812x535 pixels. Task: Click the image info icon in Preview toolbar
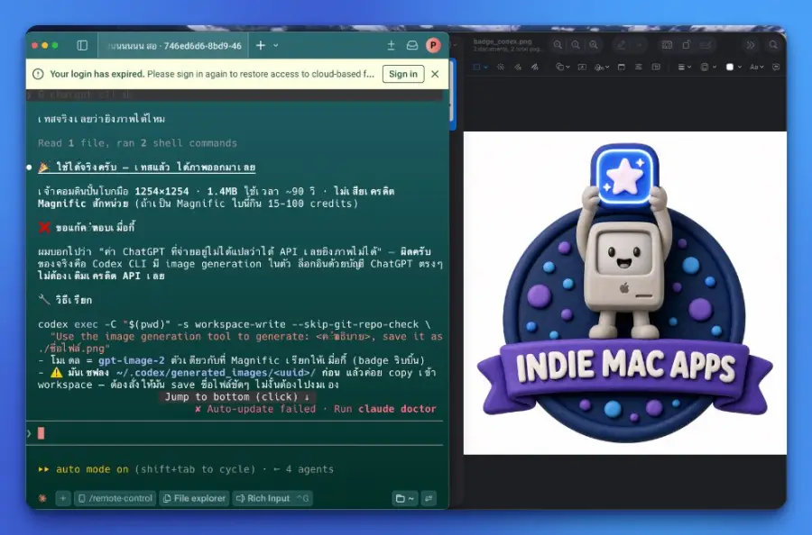(x=667, y=45)
